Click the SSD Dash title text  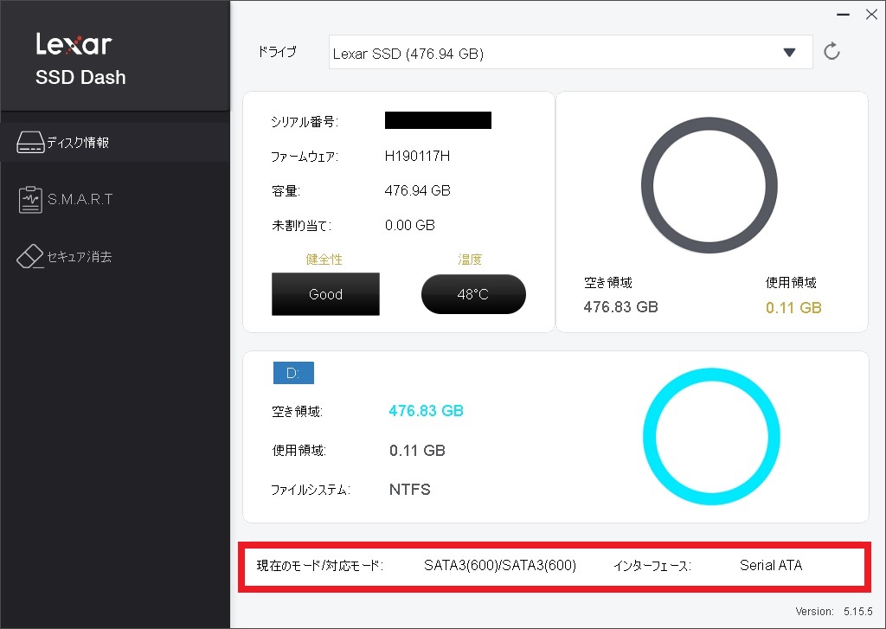80,77
